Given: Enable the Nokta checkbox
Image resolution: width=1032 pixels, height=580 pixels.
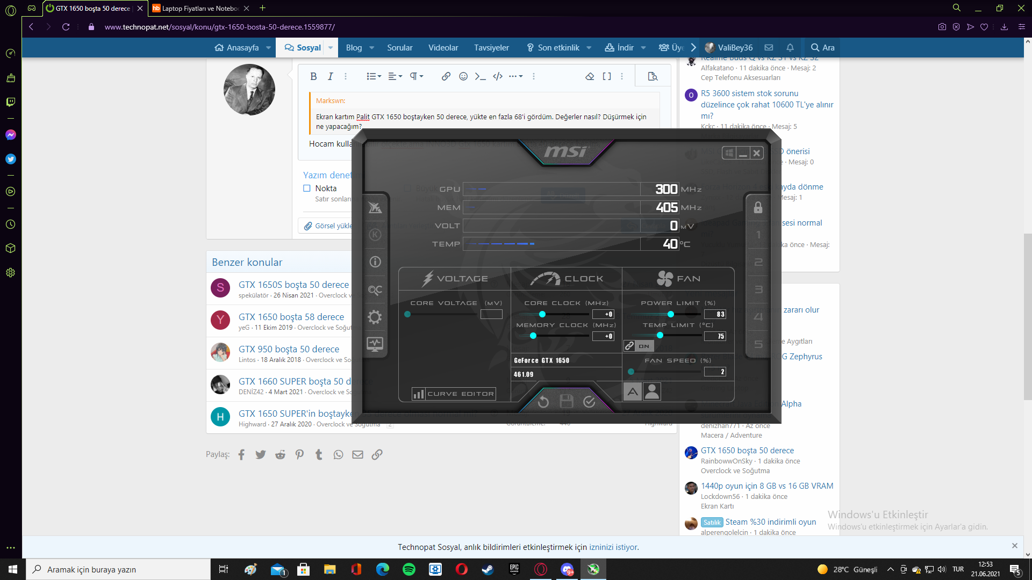Looking at the screenshot, I should [x=307, y=189].
